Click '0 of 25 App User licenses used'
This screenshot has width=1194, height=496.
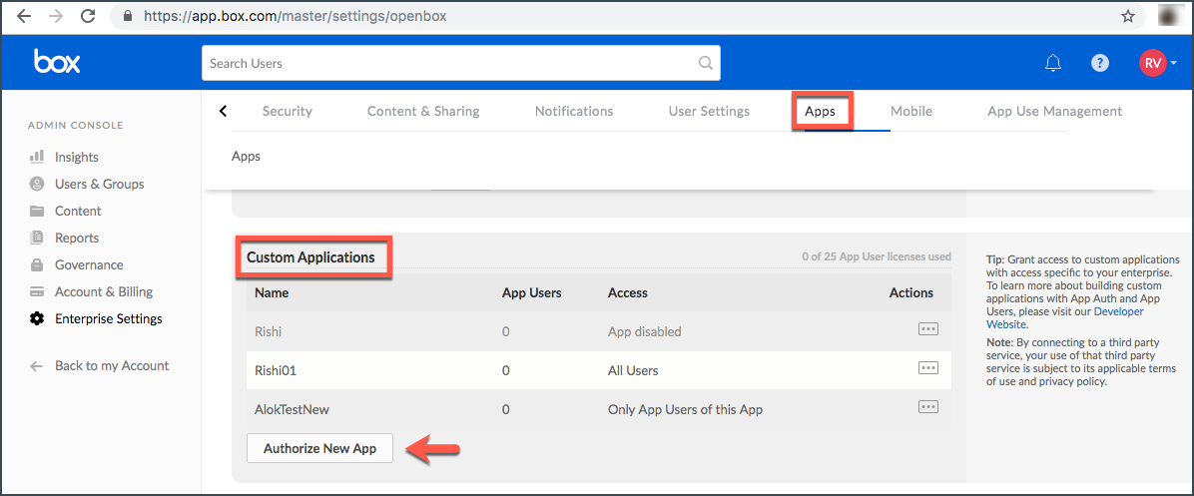877,256
